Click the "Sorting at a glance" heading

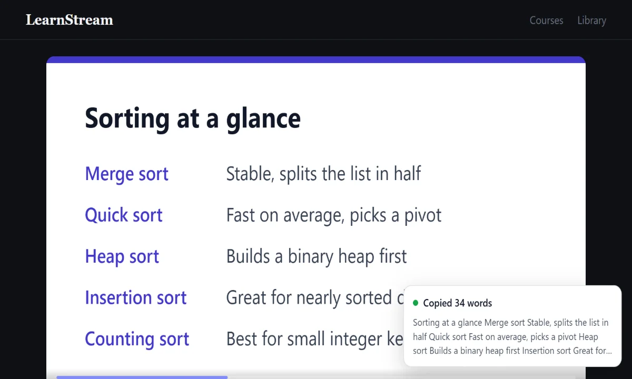pos(193,117)
